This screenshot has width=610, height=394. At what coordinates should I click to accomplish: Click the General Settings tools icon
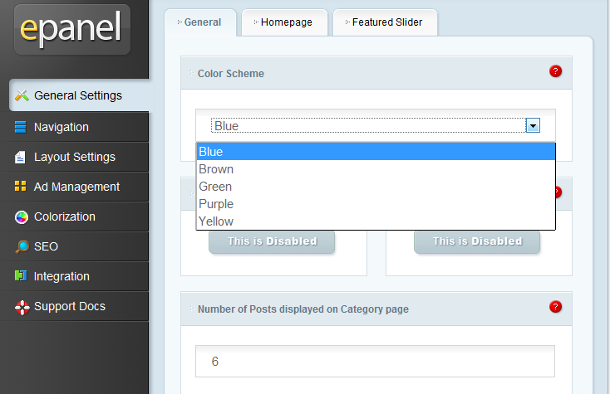22,95
